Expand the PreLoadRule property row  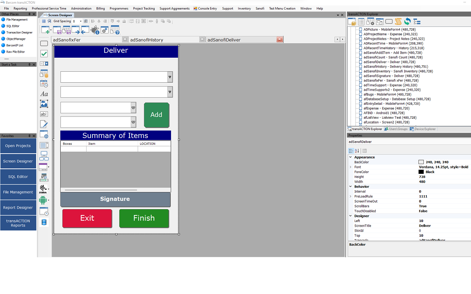pos(351,196)
